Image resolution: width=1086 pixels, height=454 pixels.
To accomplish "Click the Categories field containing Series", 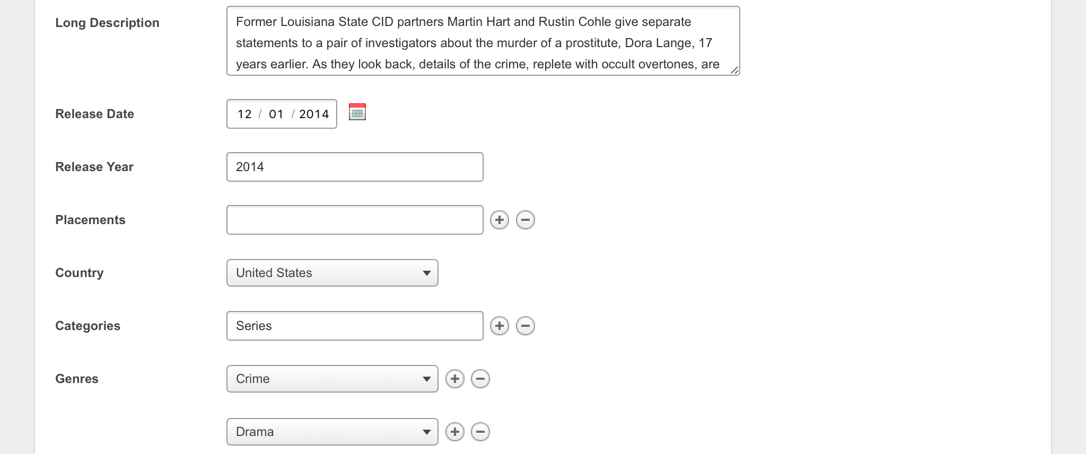I will [355, 326].
